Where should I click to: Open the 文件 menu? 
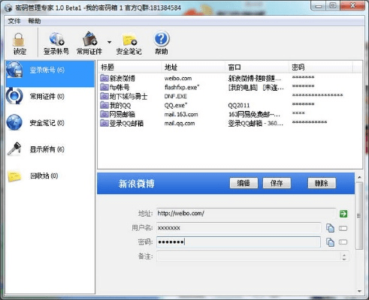point(14,21)
